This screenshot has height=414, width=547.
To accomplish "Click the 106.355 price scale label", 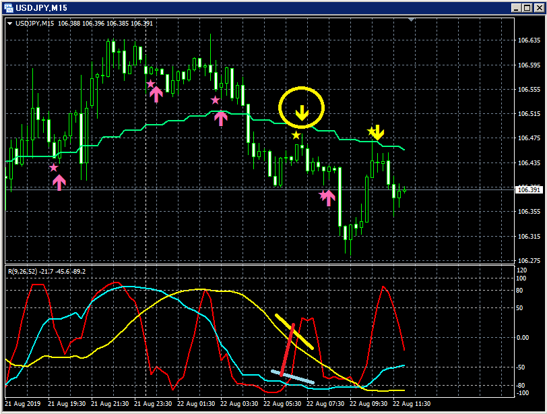I will (x=529, y=211).
